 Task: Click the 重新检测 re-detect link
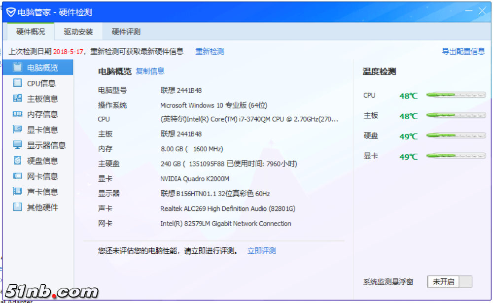pyautogui.click(x=210, y=51)
